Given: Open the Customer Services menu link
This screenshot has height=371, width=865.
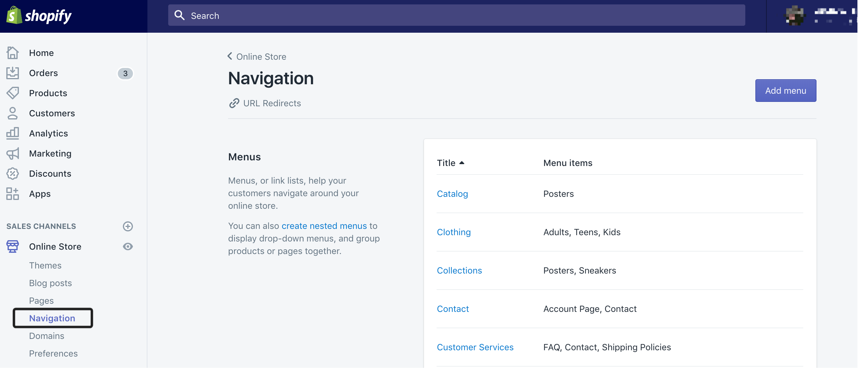Looking at the screenshot, I should click(x=475, y=347).
